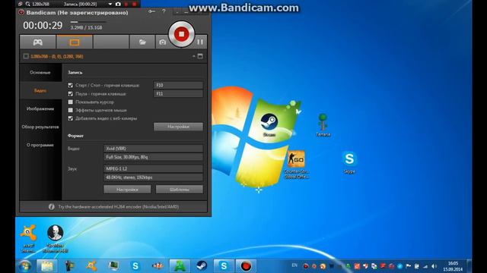
Task: Click the Terraria desktop icon
Action: (323, 124)
